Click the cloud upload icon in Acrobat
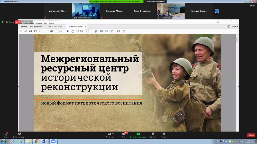 26,31
